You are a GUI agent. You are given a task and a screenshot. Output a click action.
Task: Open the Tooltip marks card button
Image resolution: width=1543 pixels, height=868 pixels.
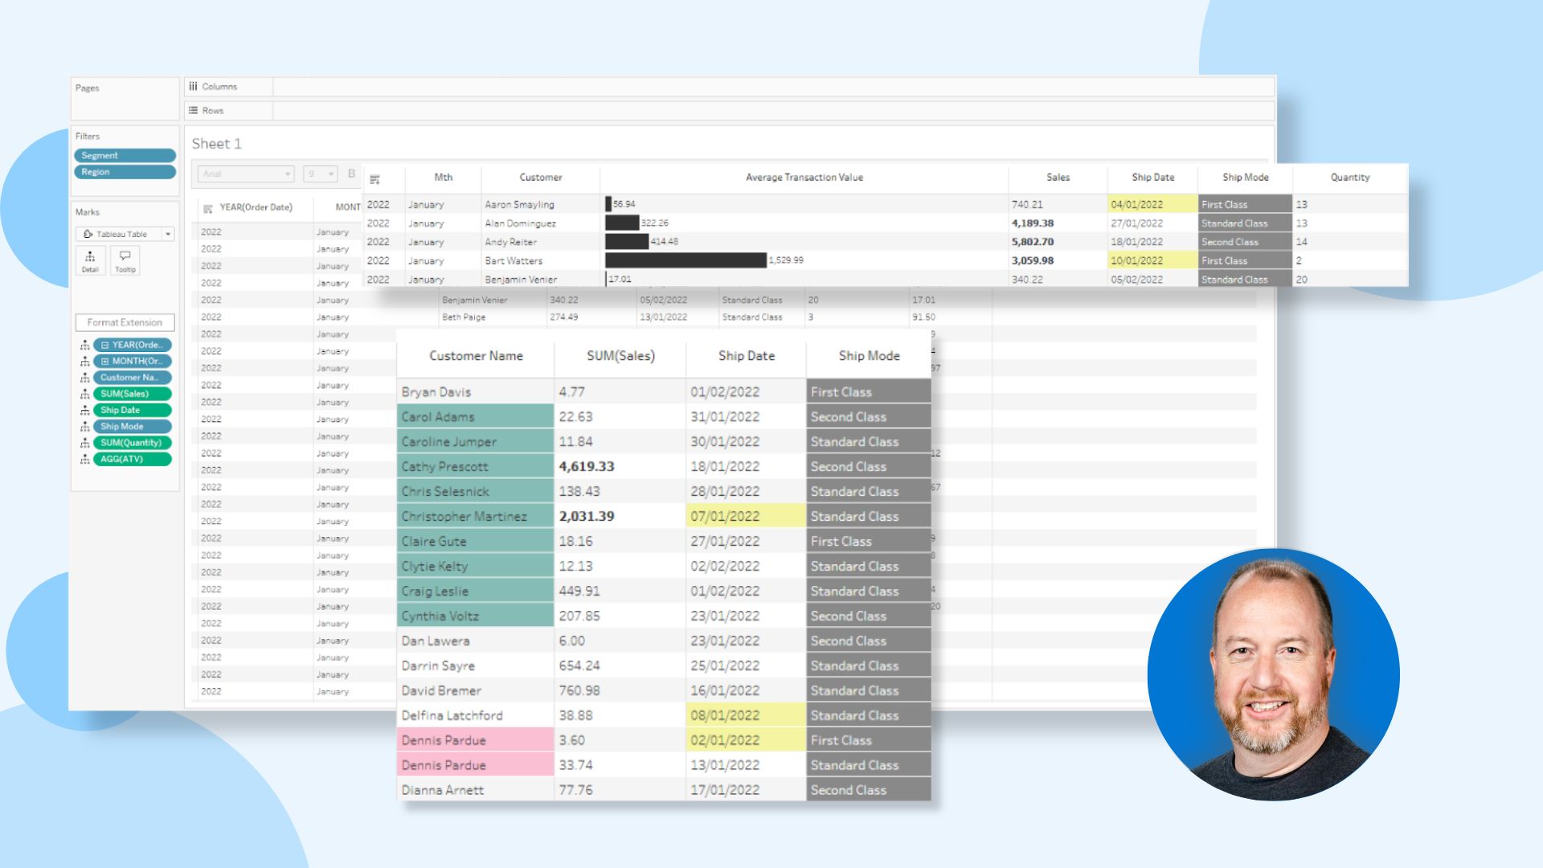125,261
